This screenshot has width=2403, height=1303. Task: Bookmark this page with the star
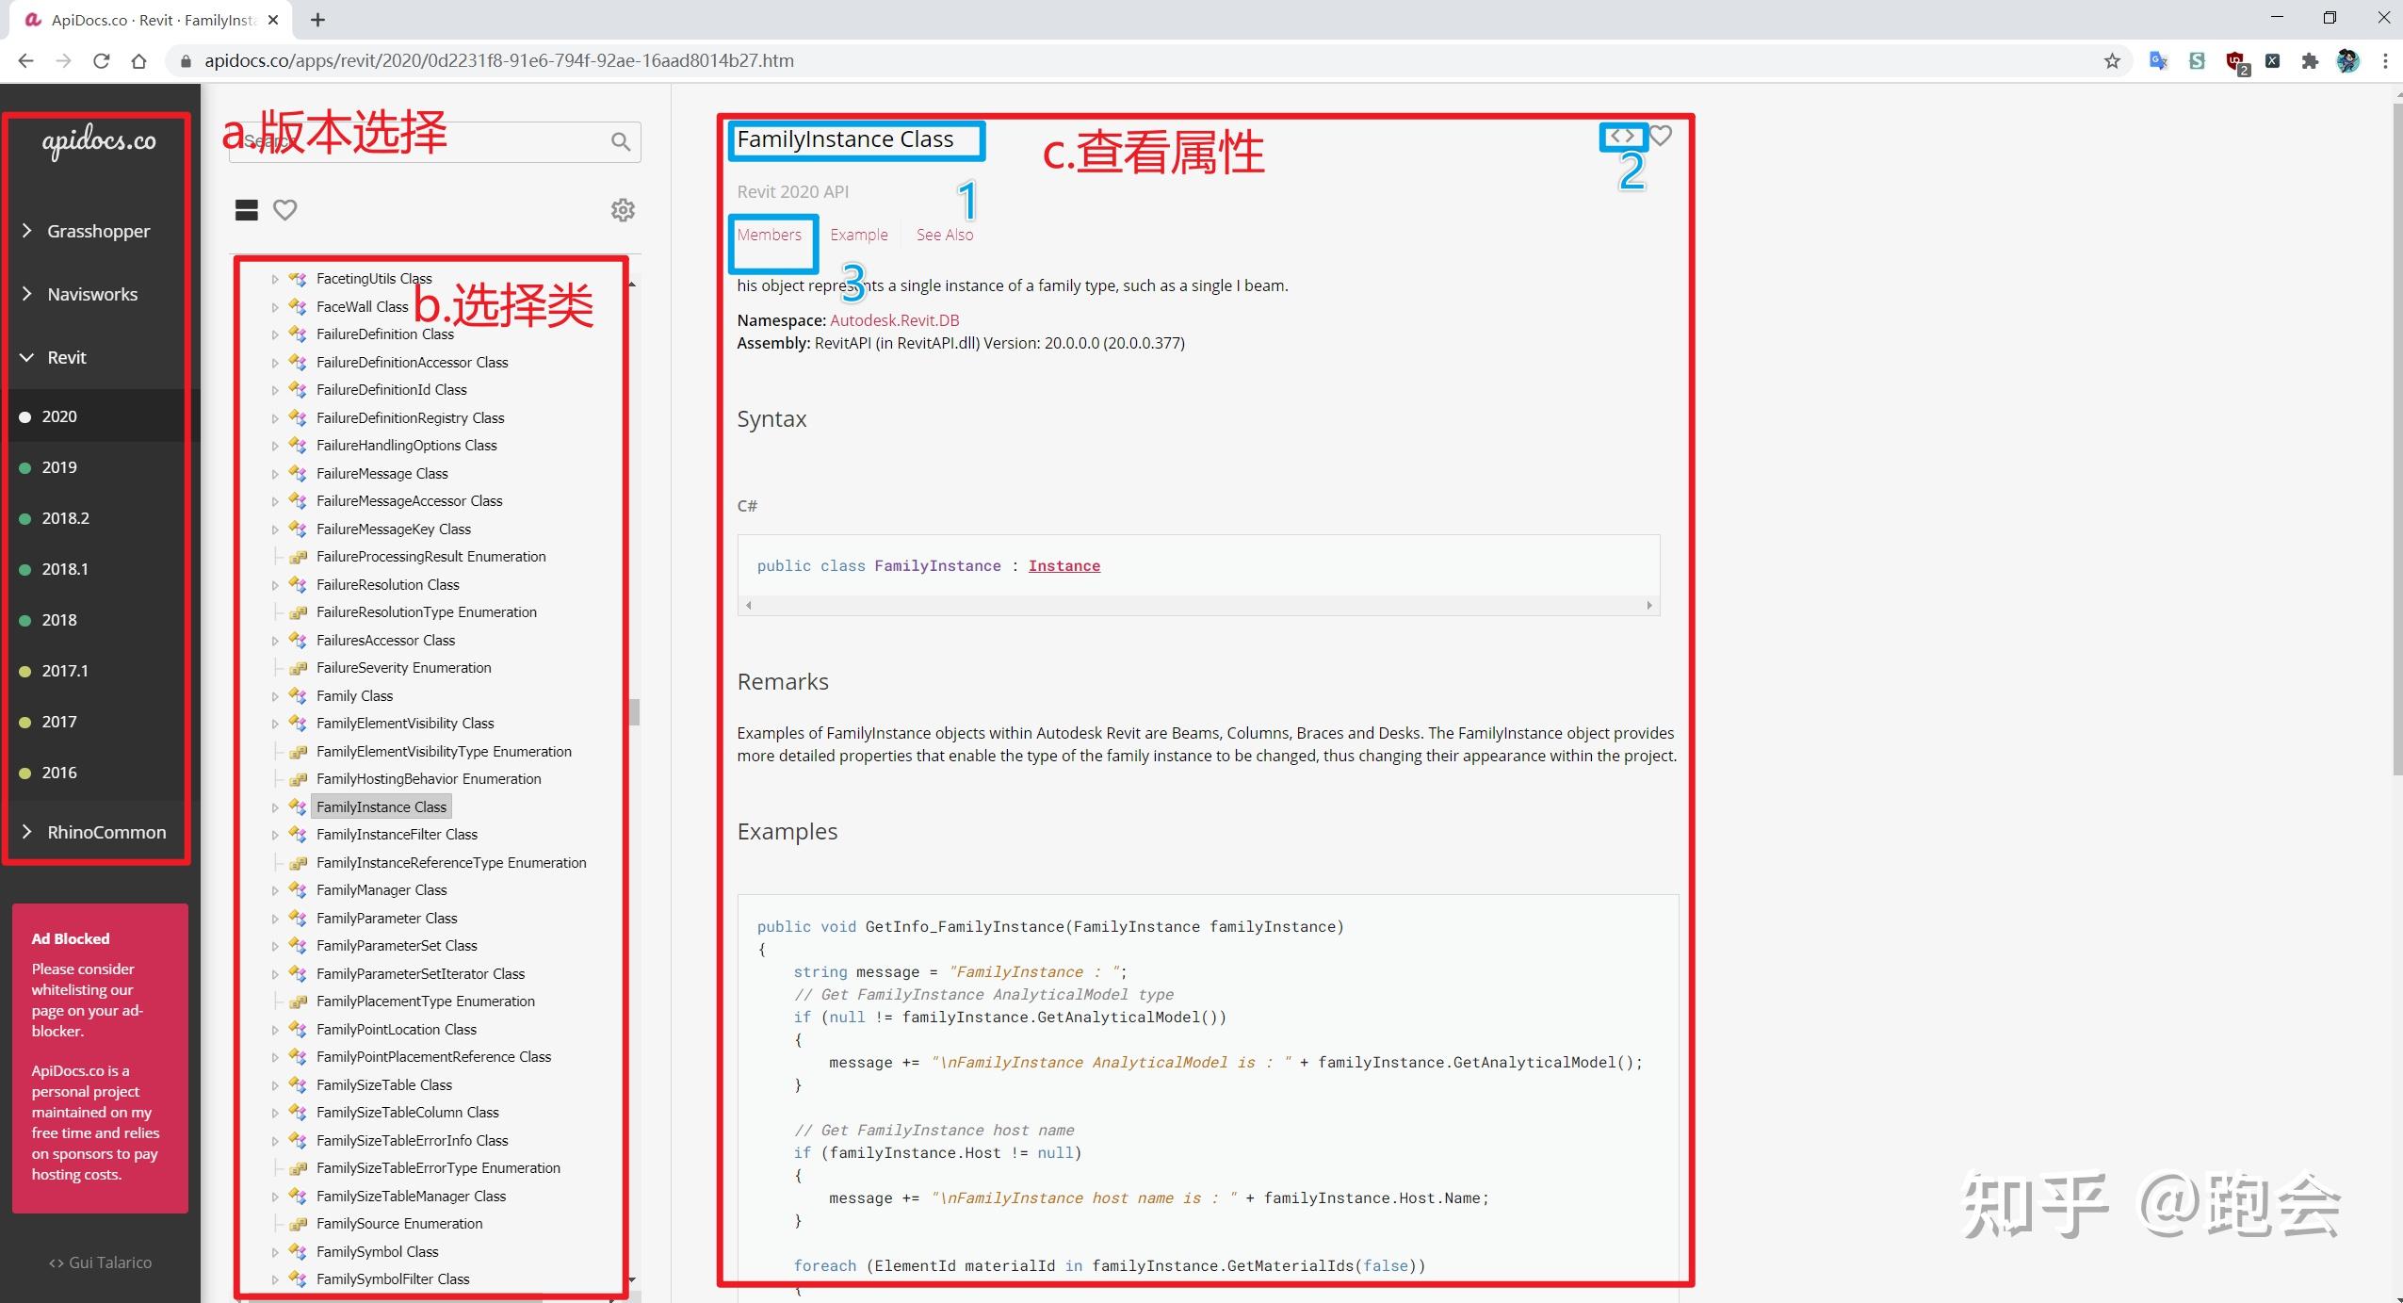click(x=2112, y=61)
